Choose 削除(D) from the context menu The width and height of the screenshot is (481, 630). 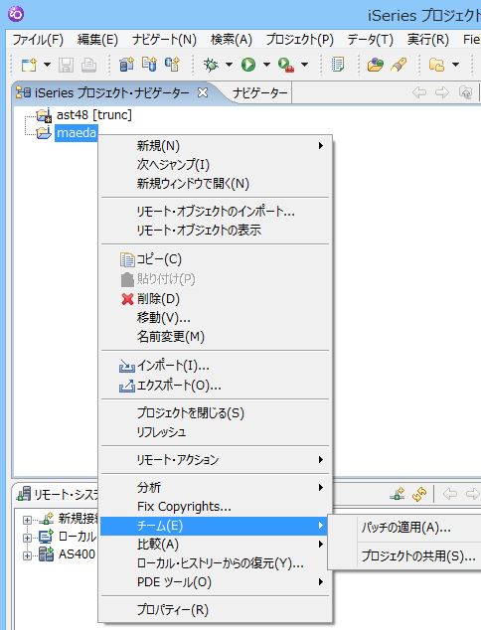[158, 298]
